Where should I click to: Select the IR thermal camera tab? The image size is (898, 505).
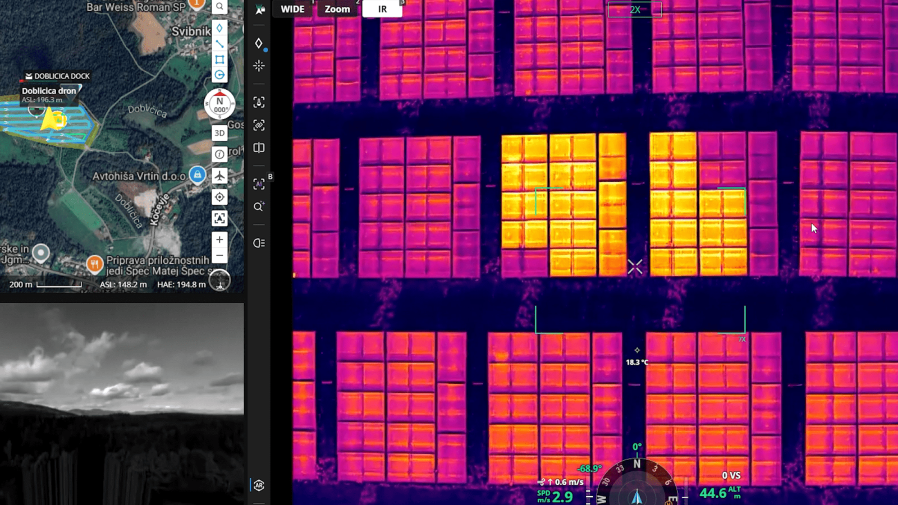point(382,9)
